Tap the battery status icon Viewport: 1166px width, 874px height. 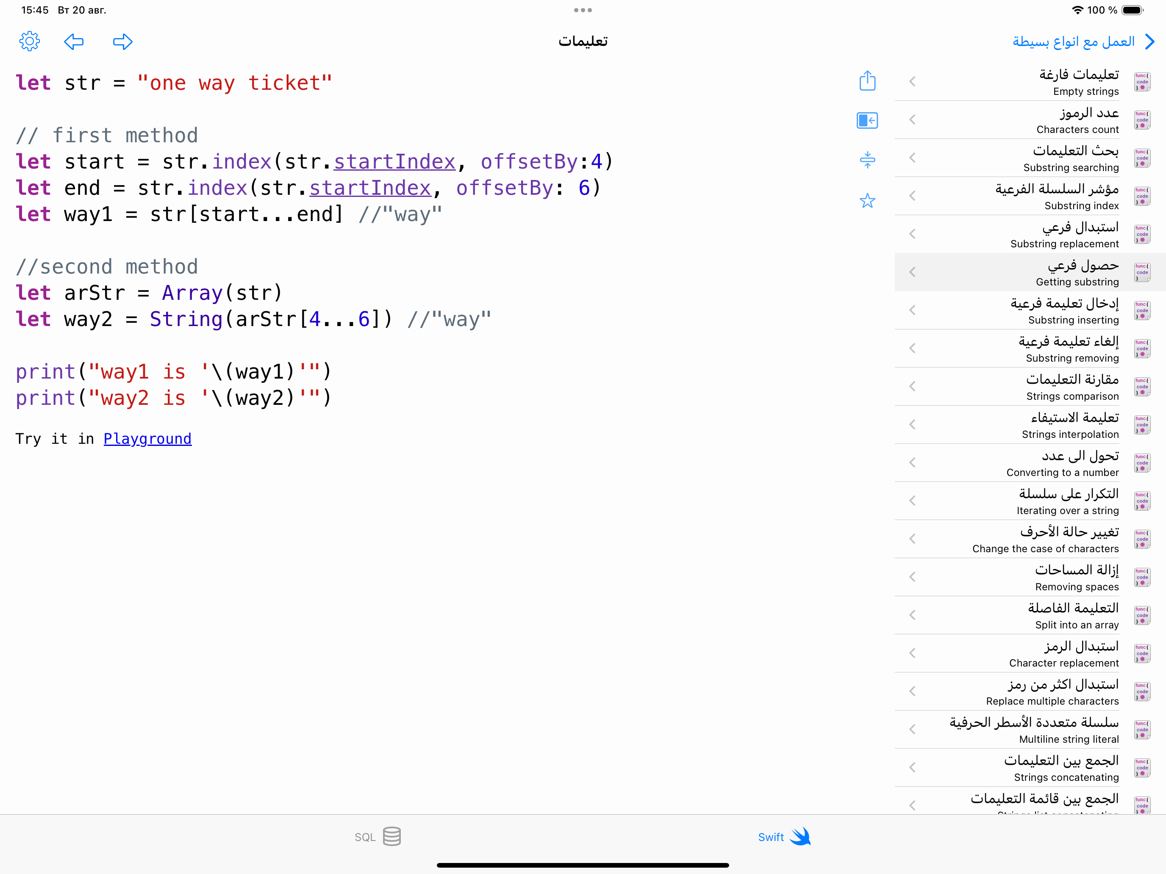[x=1132, y=10]
